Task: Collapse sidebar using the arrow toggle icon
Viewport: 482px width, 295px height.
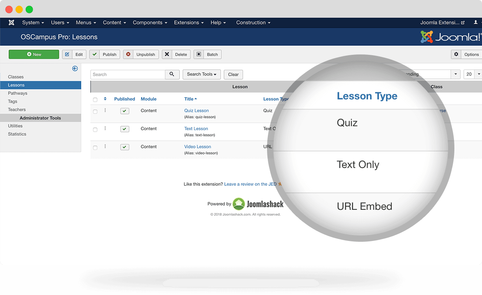Action: pyautogui.click(x=75, y=69)
